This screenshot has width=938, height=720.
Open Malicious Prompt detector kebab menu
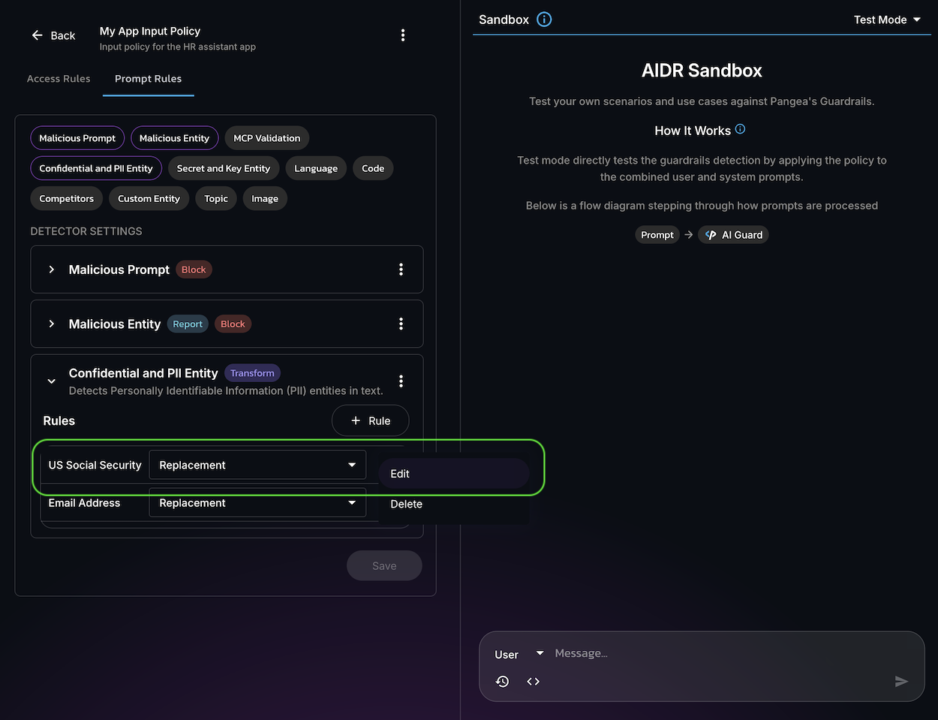point(401,270)
